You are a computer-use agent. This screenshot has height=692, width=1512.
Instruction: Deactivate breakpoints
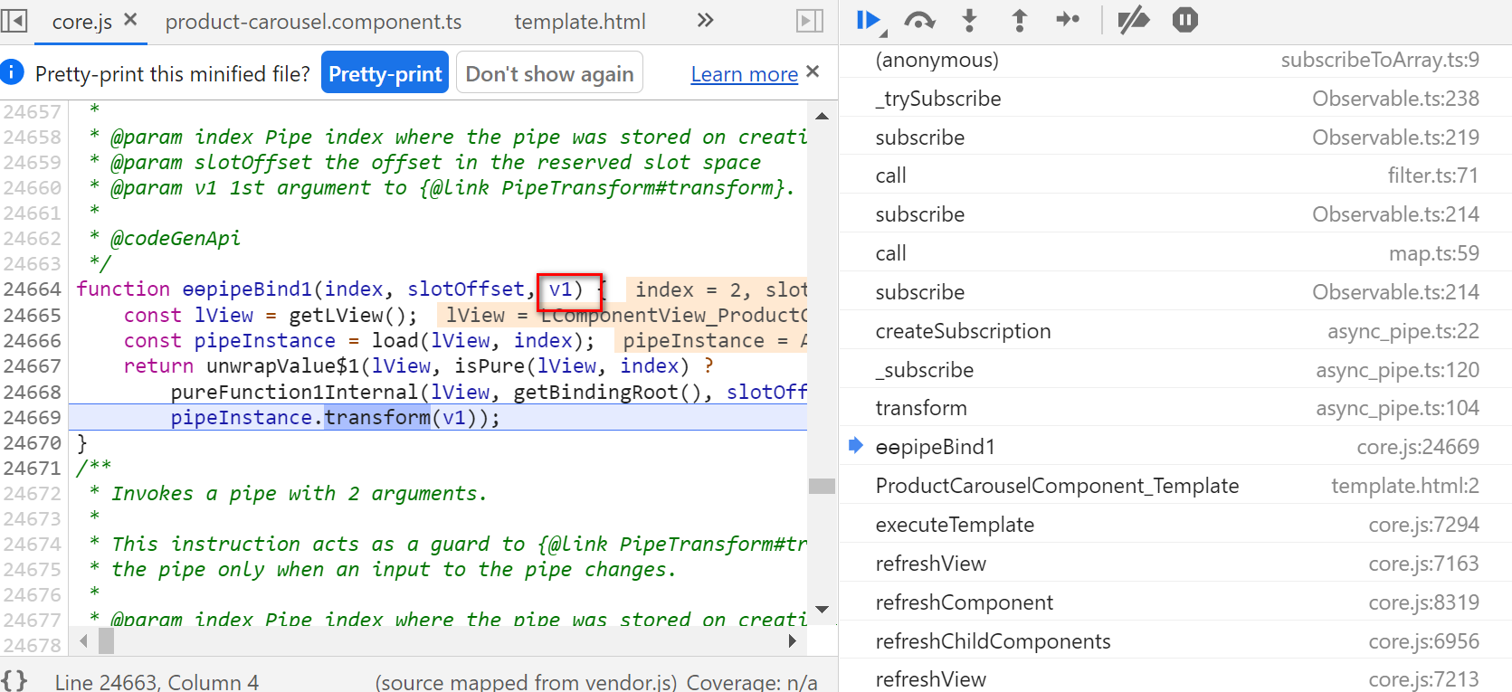pyautogui.click(x=1133, y=20)
